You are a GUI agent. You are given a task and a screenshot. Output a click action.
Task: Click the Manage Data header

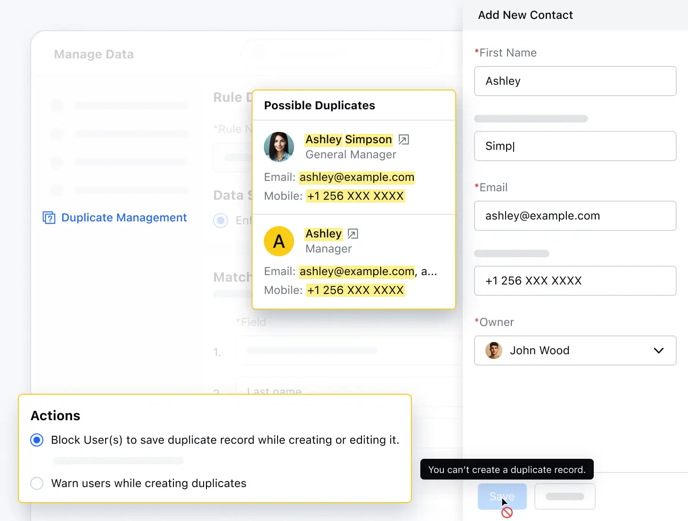(x=94, y=55)
